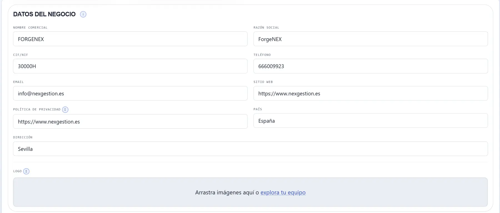Select the 'NOMBRE COMERCIAL' label
Screen dimensions: 500x213
tap(30, 28)
